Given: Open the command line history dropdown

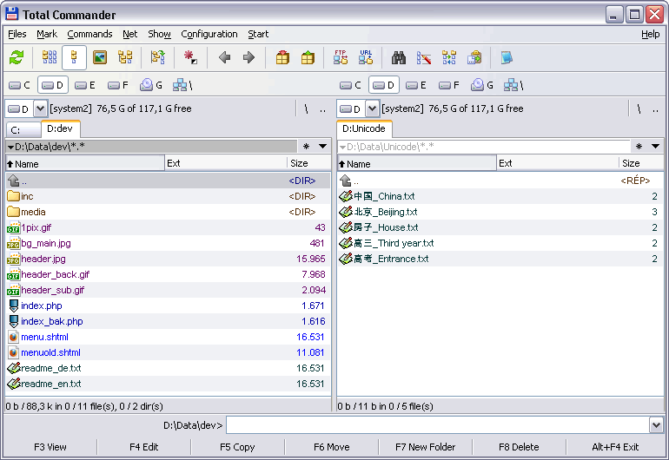Looking at the screenshot, I should [656, 425].
